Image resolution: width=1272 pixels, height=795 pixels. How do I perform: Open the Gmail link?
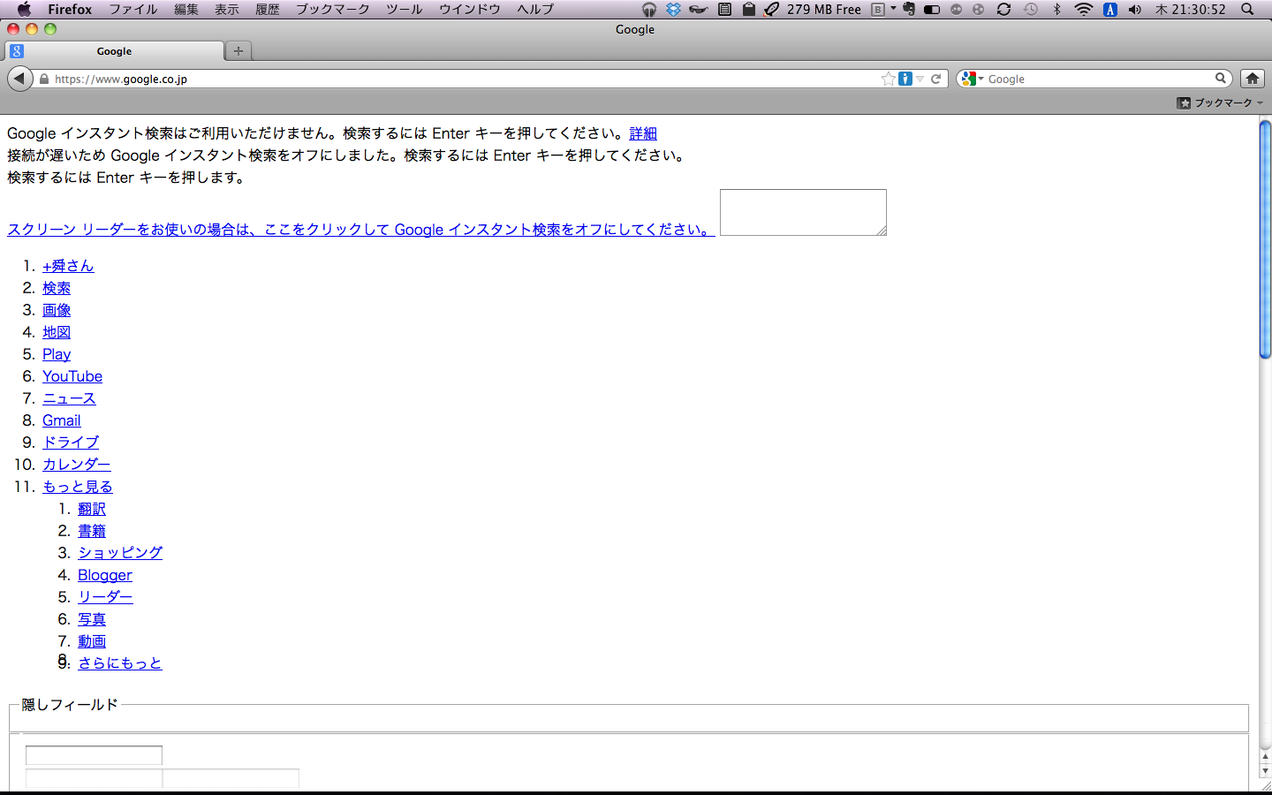[x=62, y=420]
